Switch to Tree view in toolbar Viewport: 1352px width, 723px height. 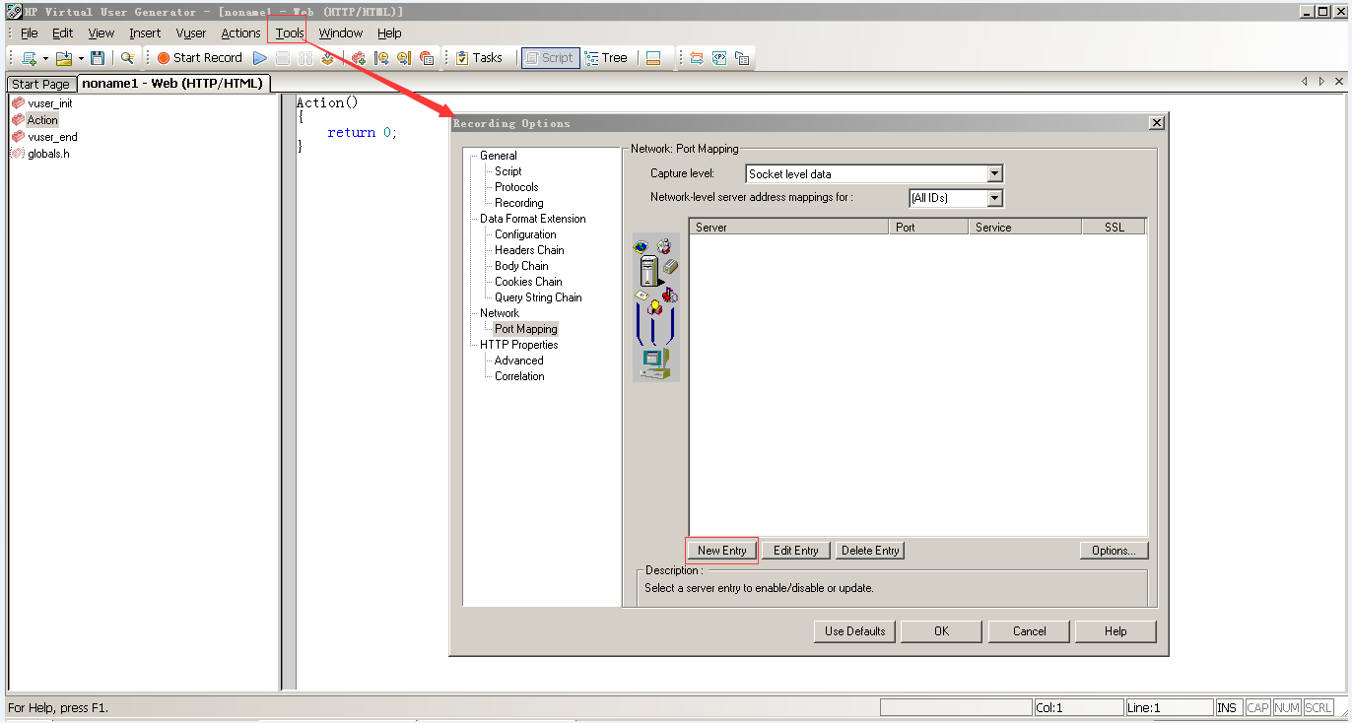pyautogui.click(x=606, y=58)
